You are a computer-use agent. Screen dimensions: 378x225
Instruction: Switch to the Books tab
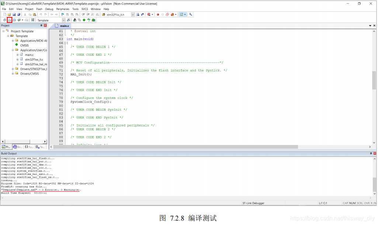coord(18,147)
